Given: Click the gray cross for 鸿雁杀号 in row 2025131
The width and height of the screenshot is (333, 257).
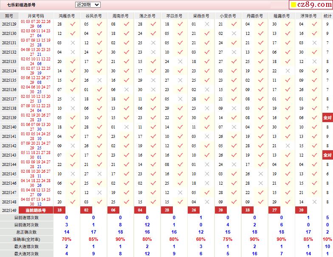Looking at the screenshot, I should point(73,43).
